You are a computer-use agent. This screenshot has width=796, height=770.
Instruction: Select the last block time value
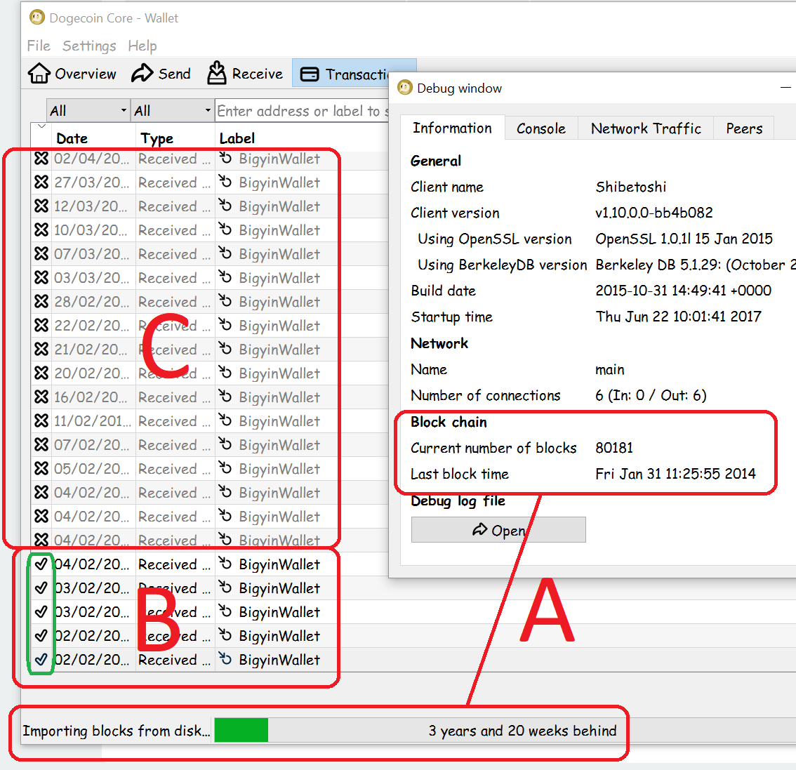coord(675,474)
